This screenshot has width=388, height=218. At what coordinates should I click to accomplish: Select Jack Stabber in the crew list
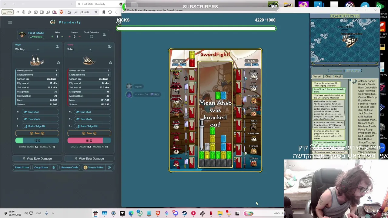click(365, 114)
